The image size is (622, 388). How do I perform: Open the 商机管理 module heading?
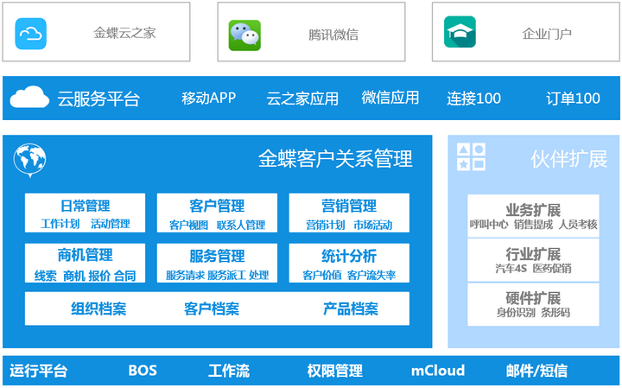[85, 255]
